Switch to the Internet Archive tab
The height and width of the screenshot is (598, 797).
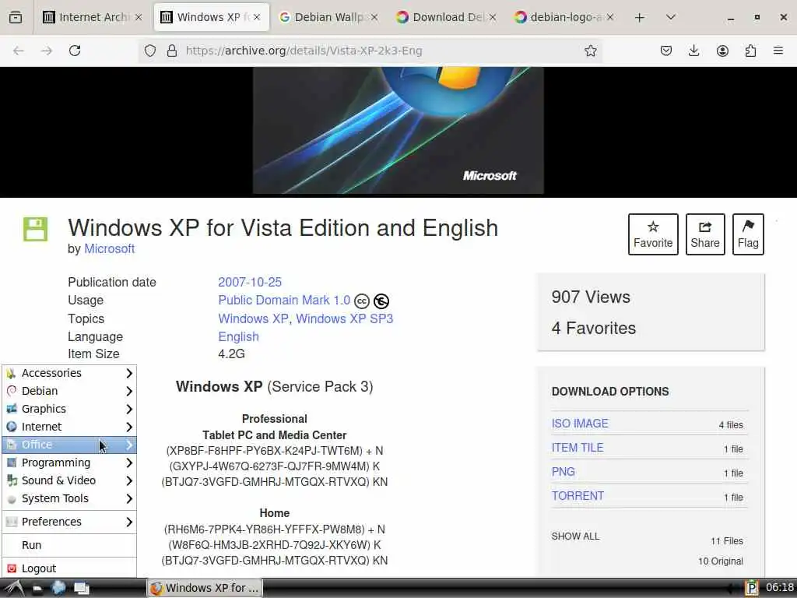click(x=93, y=17)
